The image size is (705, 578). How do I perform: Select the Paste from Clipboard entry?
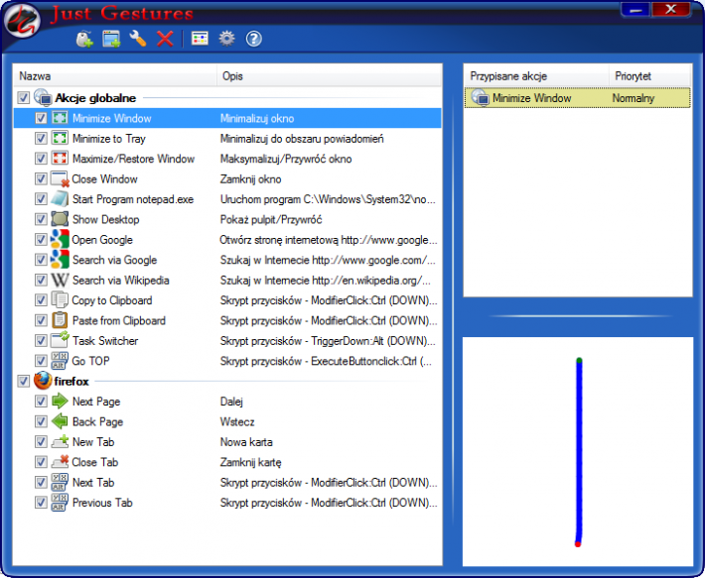[x=227, y=320]
